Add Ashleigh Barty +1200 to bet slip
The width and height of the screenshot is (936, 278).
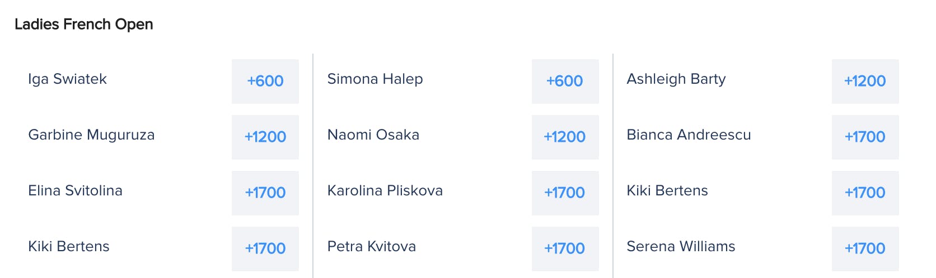pos(865,82)
